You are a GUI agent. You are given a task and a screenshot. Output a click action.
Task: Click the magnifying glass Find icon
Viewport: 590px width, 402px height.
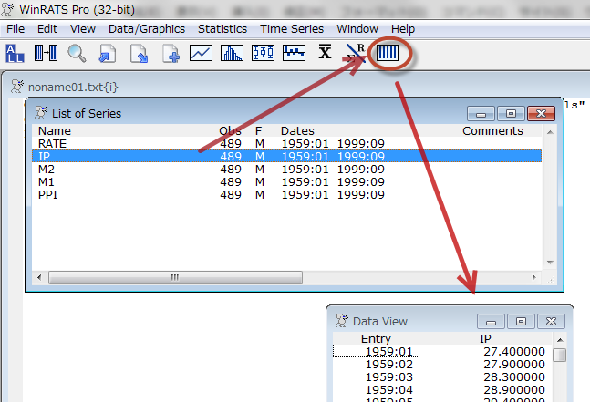[77, 54]
